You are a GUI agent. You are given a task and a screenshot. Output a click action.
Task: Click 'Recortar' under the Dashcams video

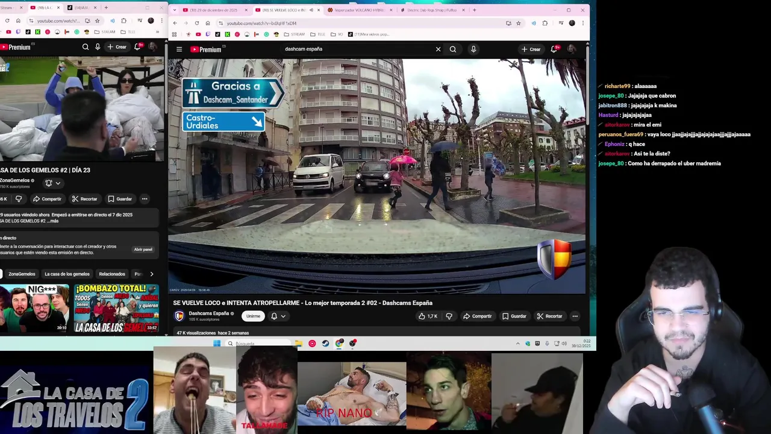click(549, 316)
